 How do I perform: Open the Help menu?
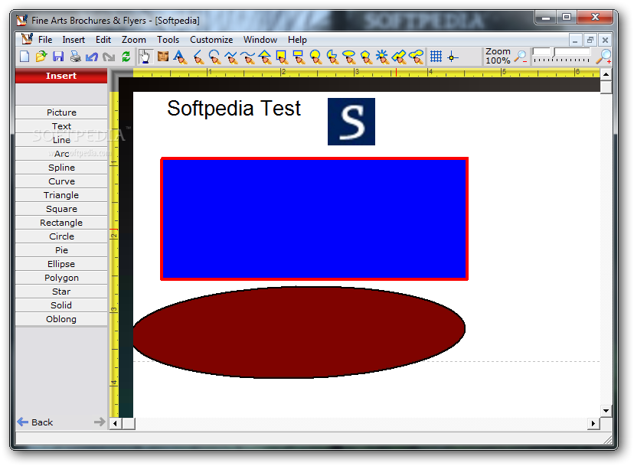(x=297, y=40)
